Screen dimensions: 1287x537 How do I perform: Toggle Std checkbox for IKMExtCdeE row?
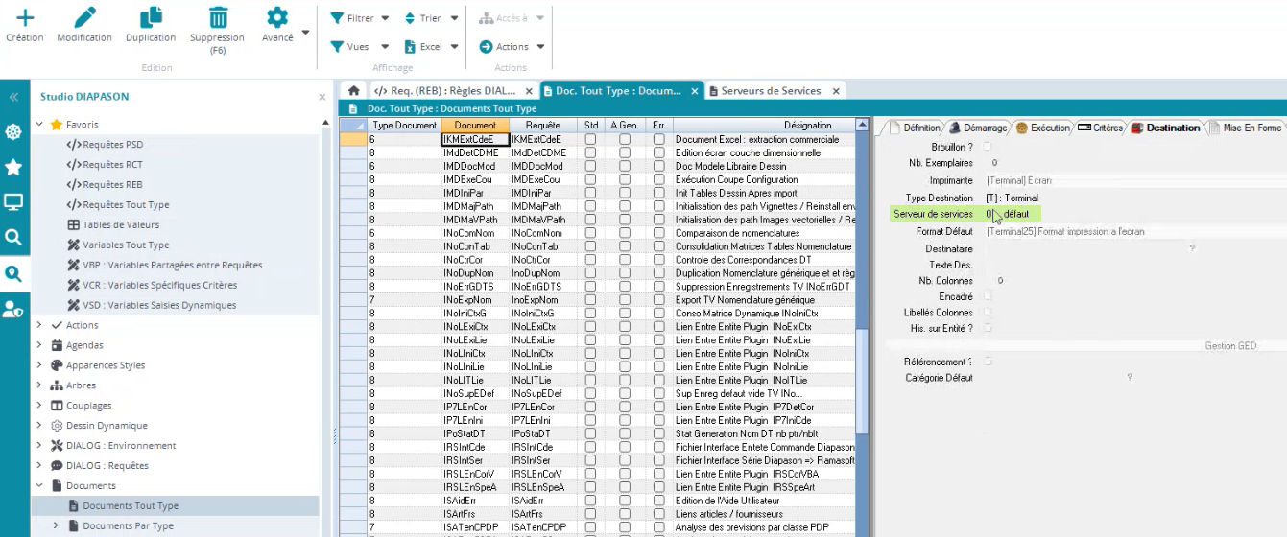590,139
